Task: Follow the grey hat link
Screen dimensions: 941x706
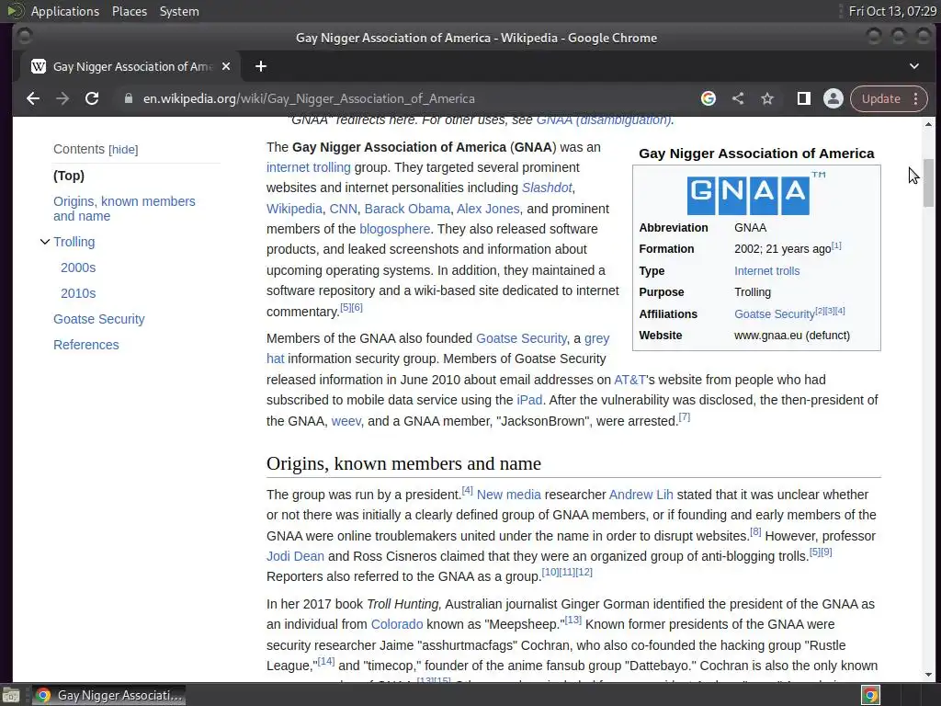Action: click(596, 338)
